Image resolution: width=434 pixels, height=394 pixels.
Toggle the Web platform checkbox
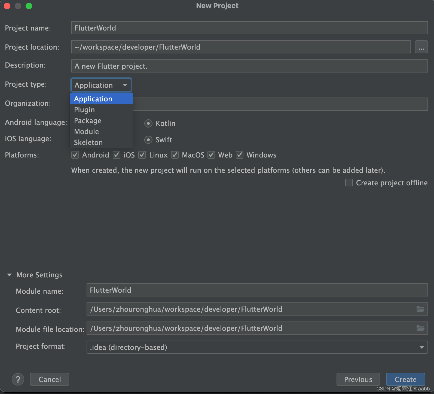click(x=211, y=155)
